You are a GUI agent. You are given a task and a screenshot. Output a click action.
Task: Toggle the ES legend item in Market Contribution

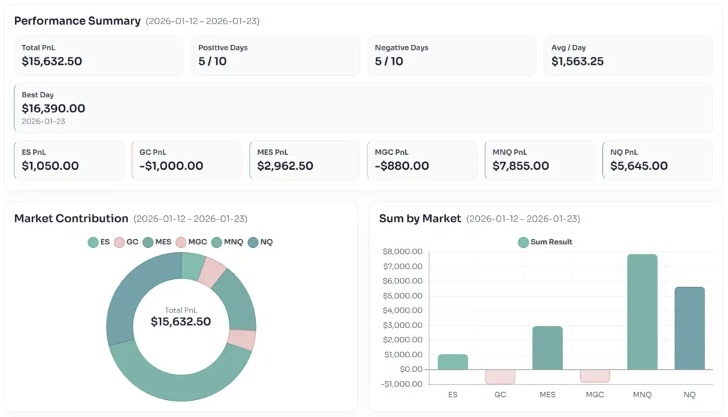(99, 242)
